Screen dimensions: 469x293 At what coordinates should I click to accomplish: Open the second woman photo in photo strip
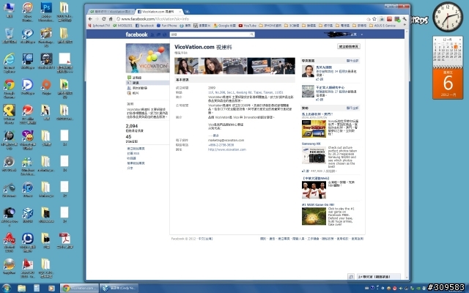(x=210, y=66)
